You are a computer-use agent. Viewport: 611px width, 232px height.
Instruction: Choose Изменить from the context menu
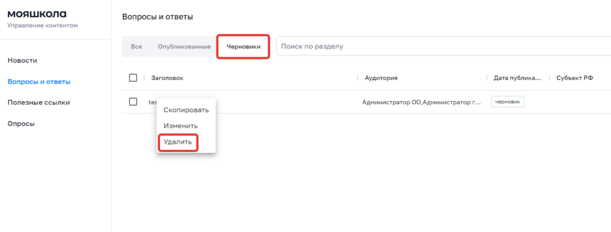click(x=181, y=126)
